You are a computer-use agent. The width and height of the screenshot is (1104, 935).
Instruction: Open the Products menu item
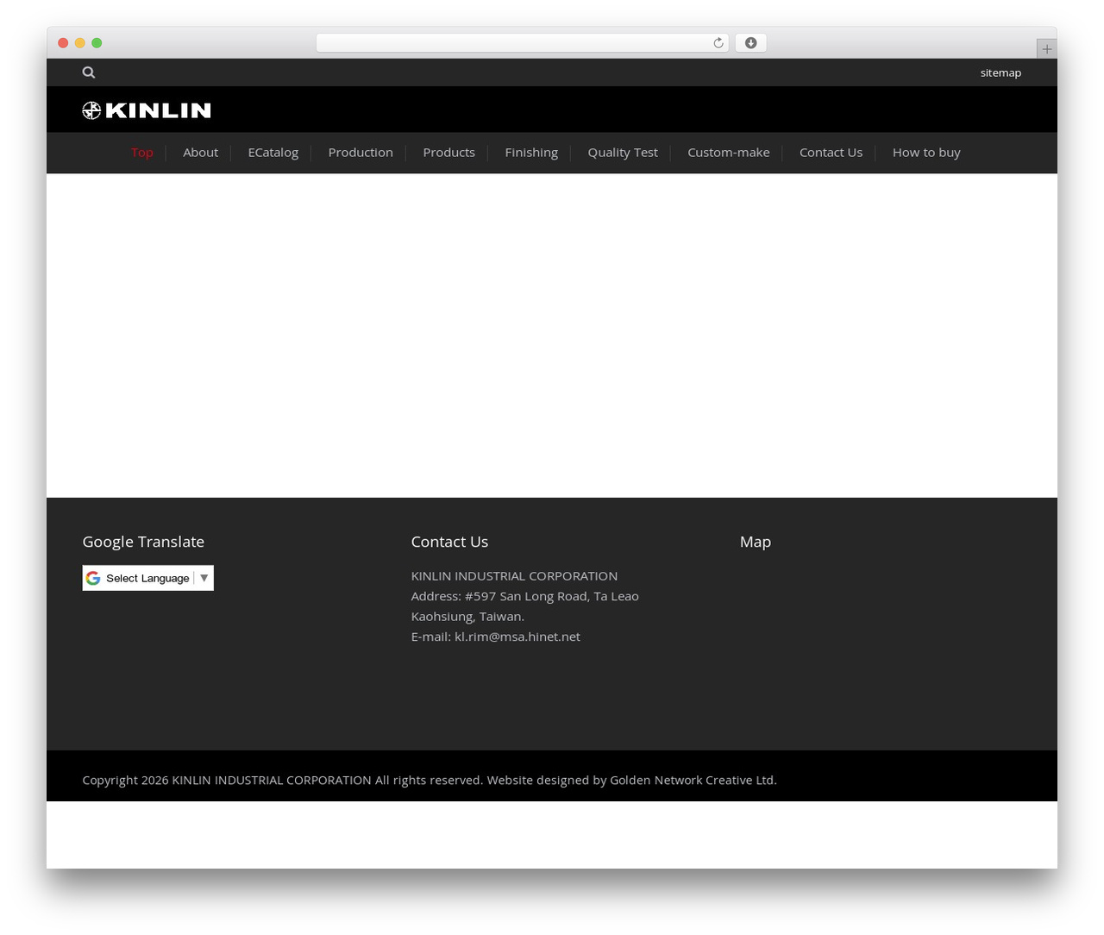448,153
